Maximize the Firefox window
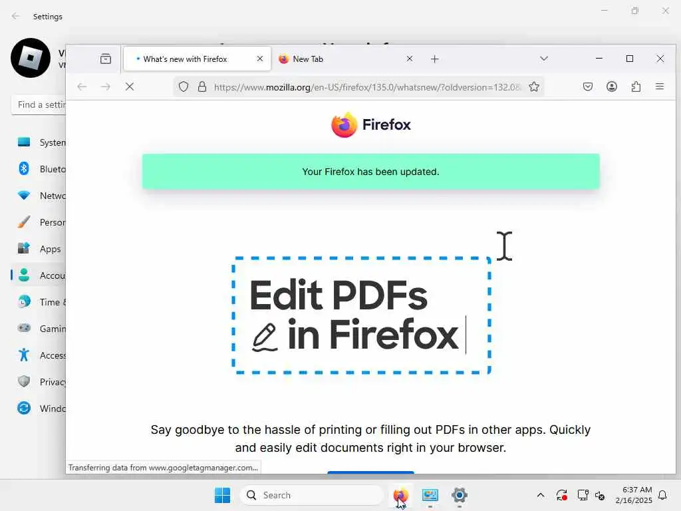 pos(629,59)
